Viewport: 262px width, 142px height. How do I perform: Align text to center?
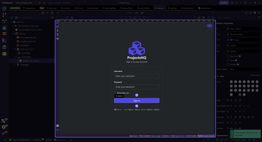tap(236, 100)
